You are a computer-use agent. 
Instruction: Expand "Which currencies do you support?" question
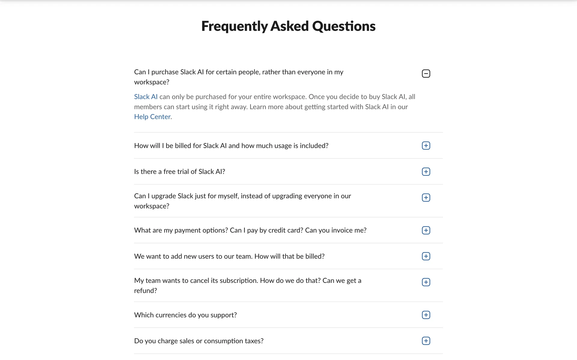click(185, 315)
